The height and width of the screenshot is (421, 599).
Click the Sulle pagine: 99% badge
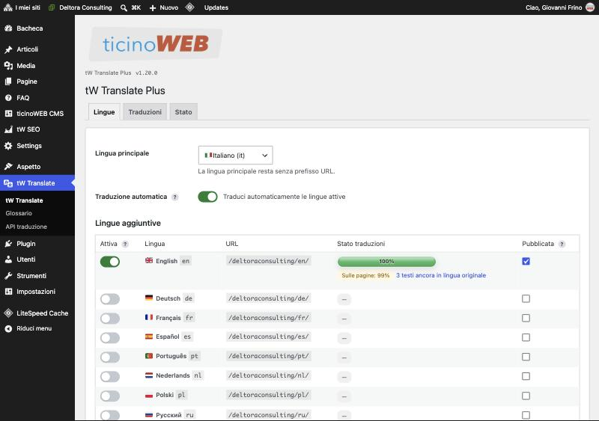365,275
